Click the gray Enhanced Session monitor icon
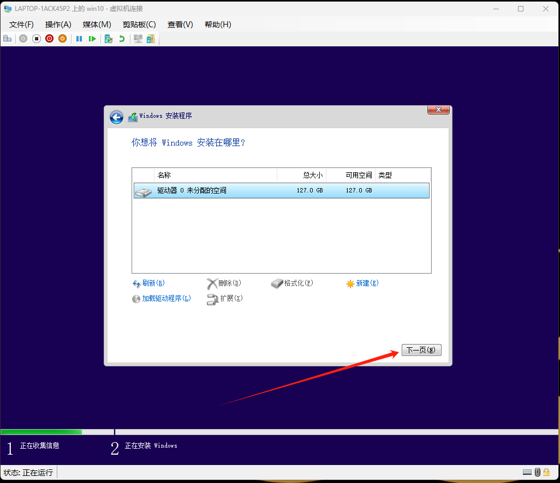Viewport: 560px width, 483px height. click(138, 39)
